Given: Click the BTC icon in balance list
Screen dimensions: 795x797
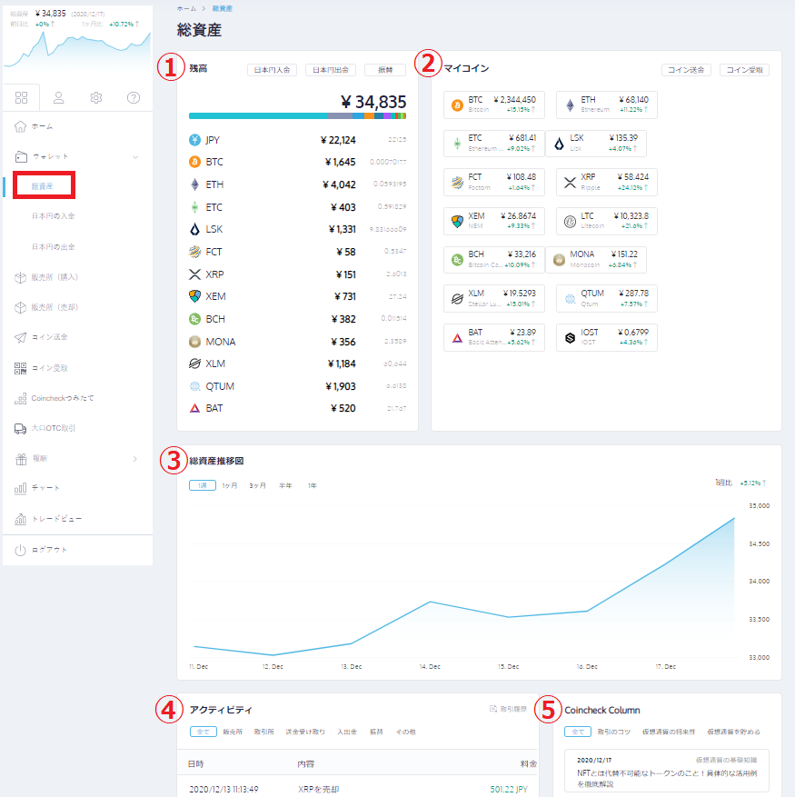Looking at the screenshot, I should coord(194,162).
